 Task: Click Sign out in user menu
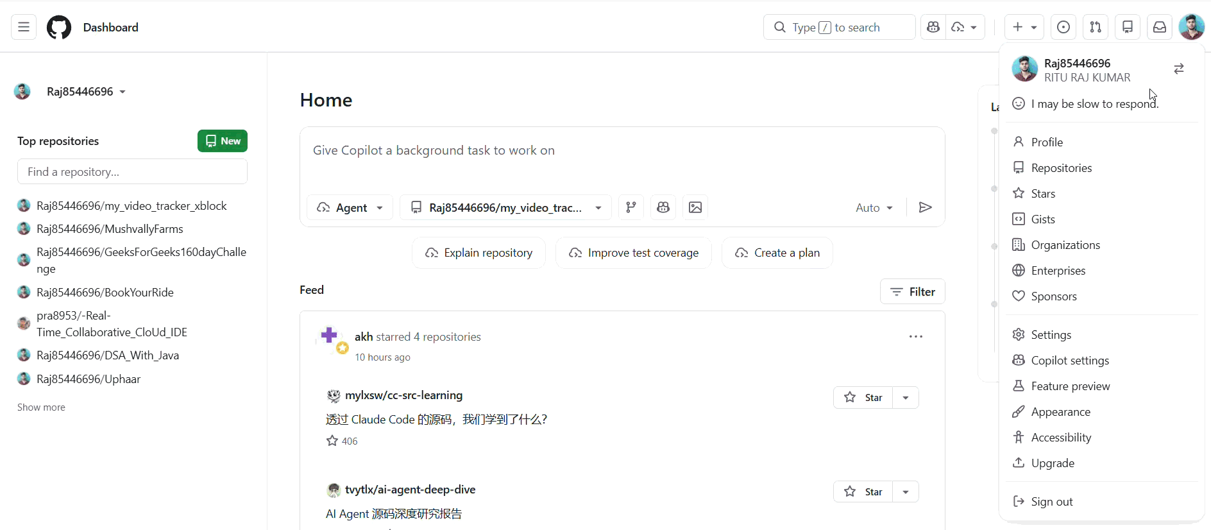(x=1101, y=501)
